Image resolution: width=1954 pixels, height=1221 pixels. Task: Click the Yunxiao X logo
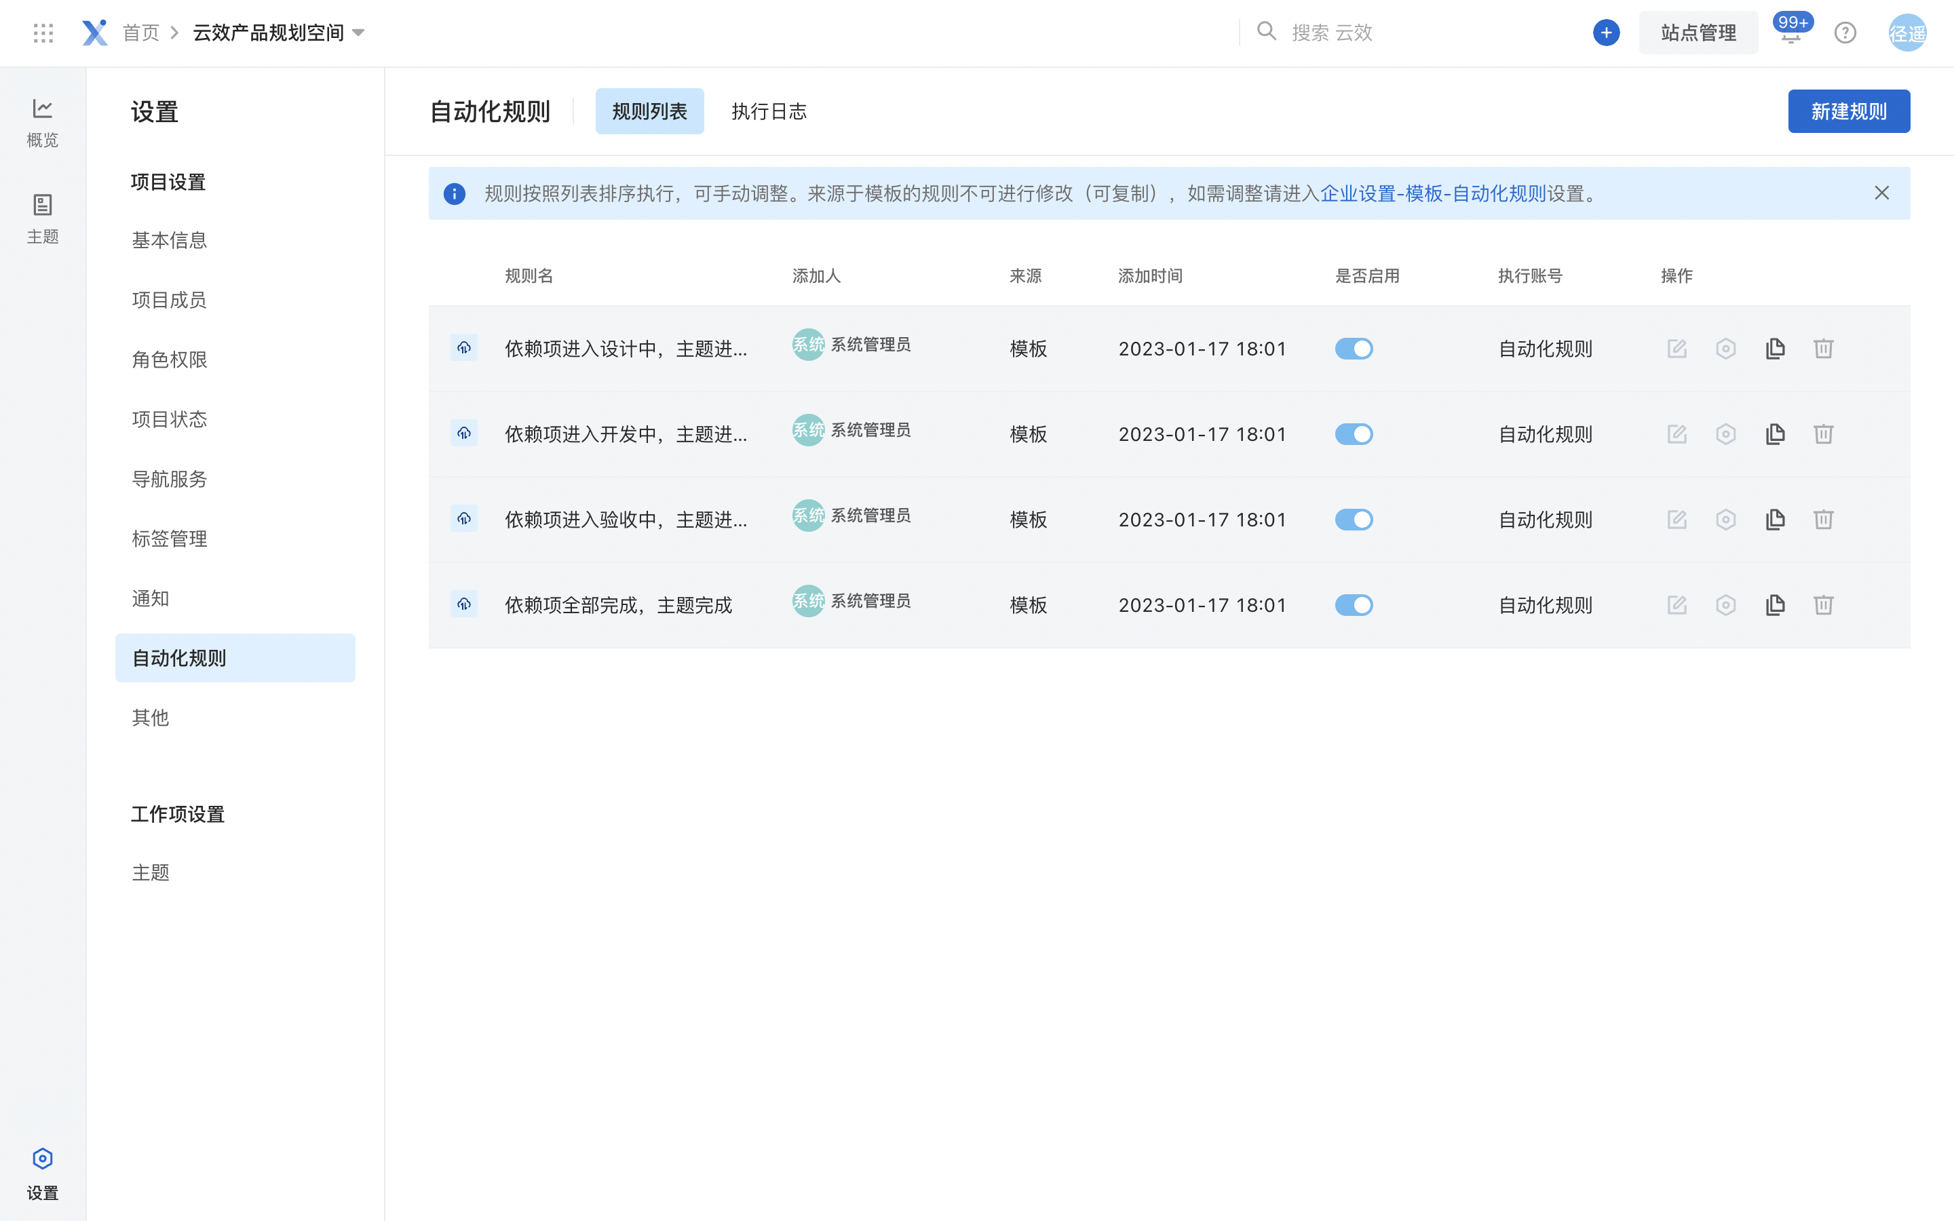click(94, 33)
